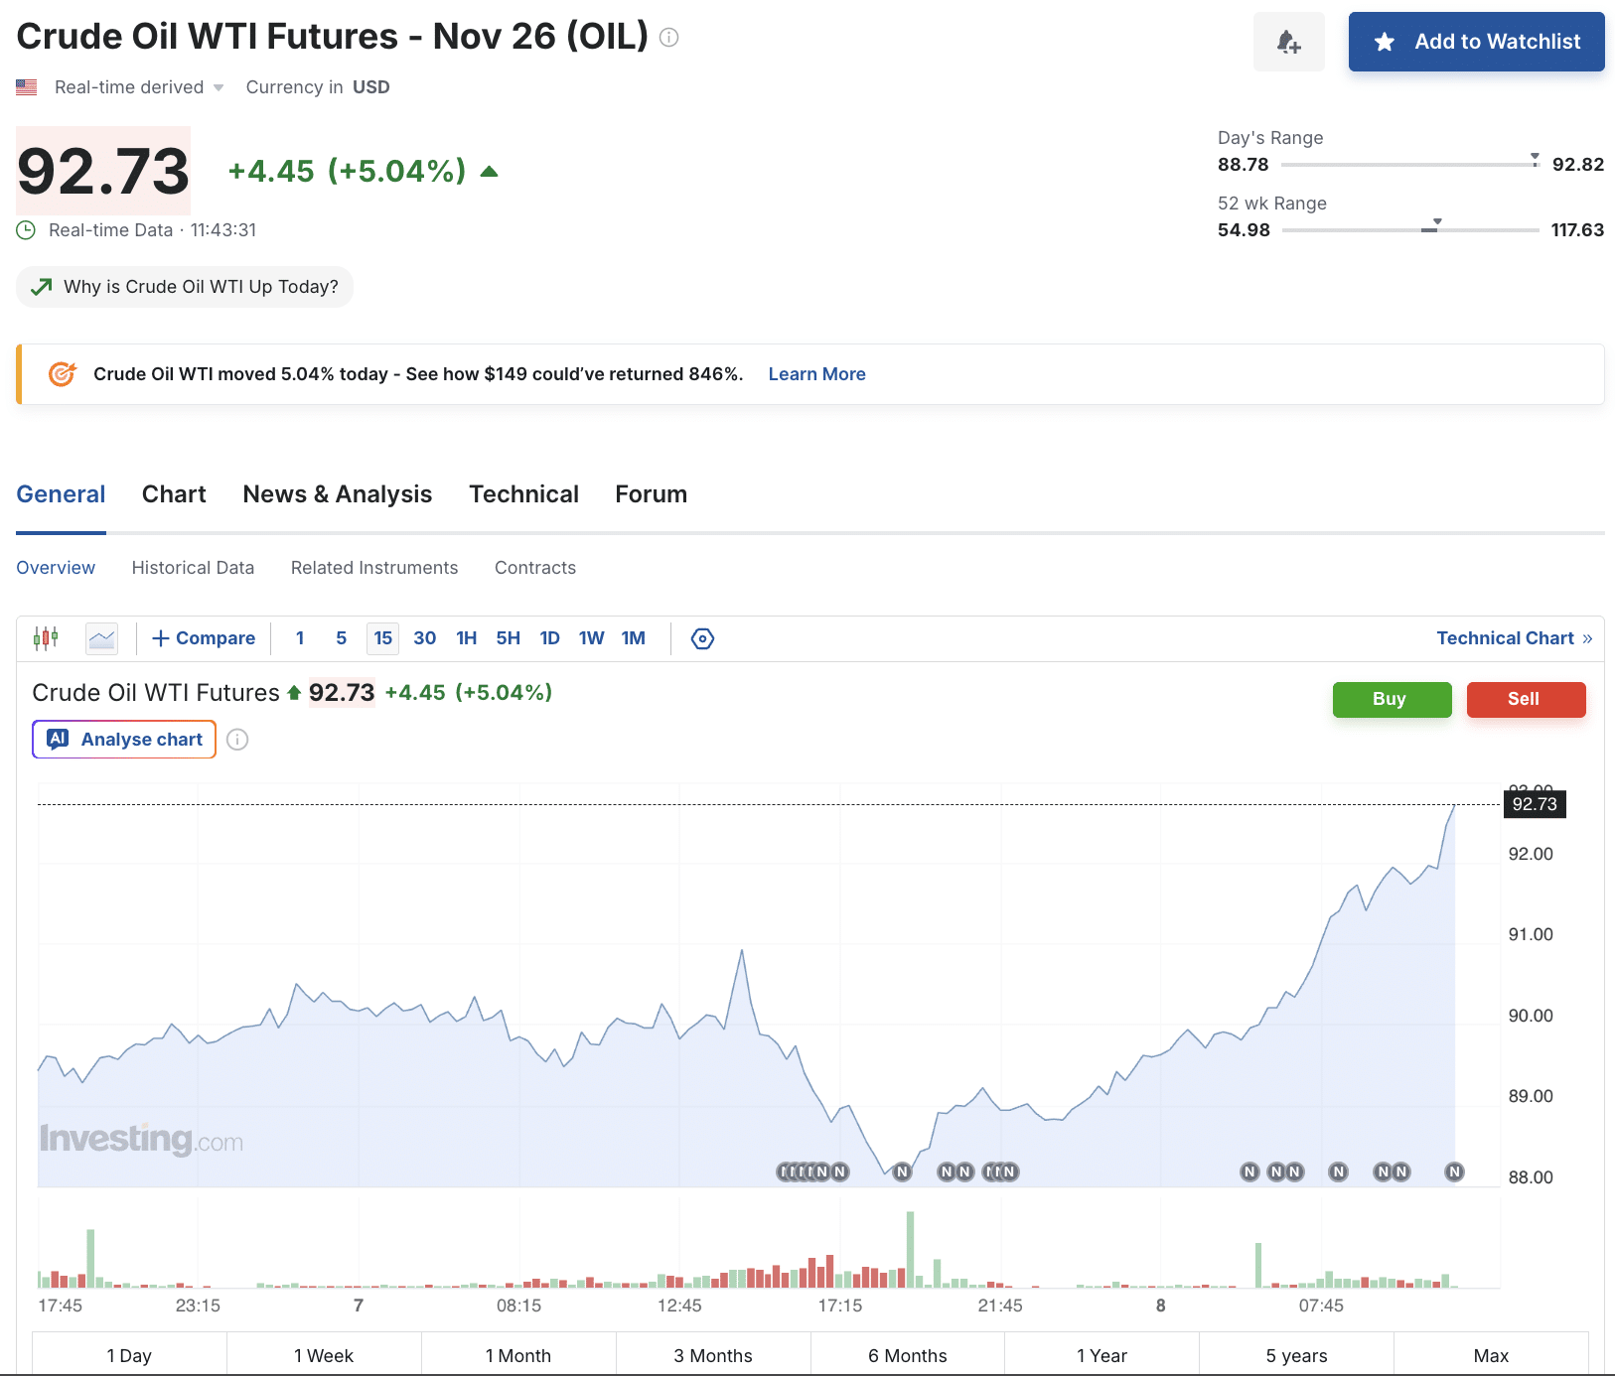Open the Contracts sub-tab

click(x=535, y=568)
